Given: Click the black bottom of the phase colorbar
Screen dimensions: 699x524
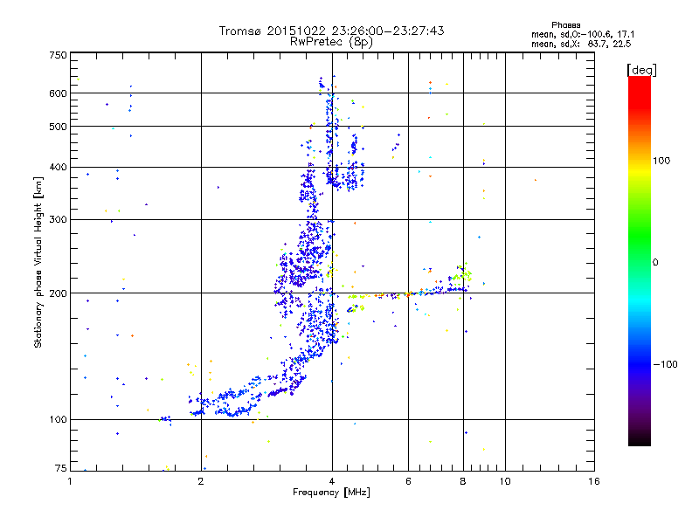Looking at the screenshot, I should (x=640, y=441).
